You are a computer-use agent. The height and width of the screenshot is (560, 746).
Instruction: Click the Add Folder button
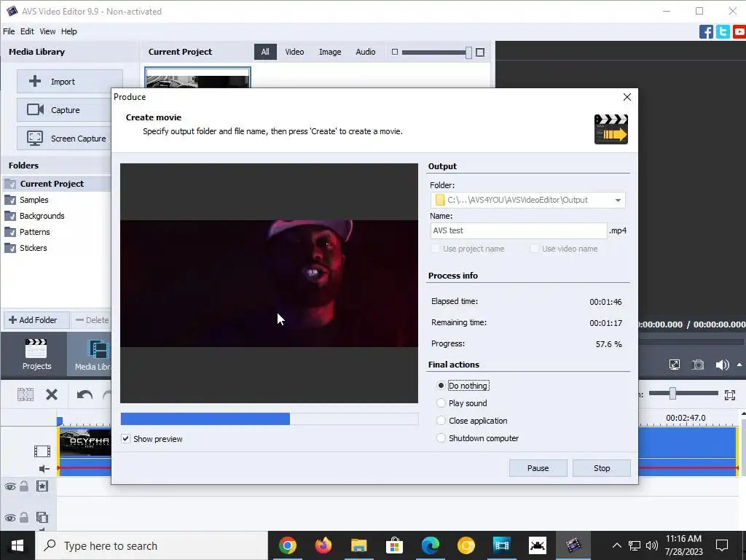click(36, 320)
